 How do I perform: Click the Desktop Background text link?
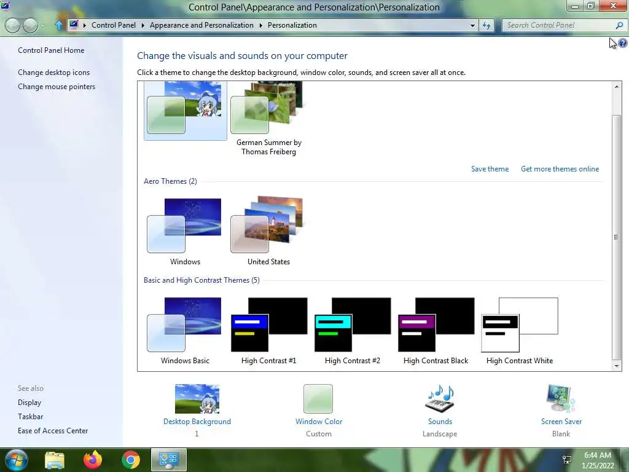[197, 422]
